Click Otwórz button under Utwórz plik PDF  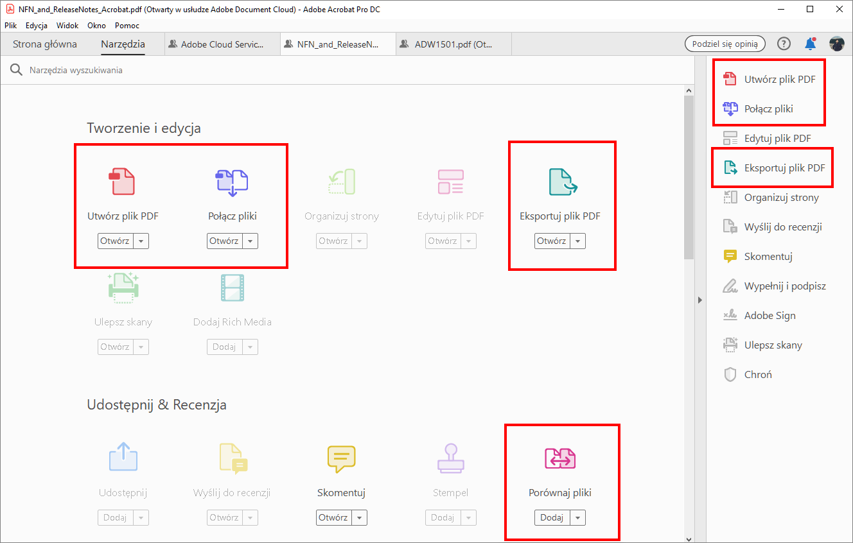click(116, 241)
